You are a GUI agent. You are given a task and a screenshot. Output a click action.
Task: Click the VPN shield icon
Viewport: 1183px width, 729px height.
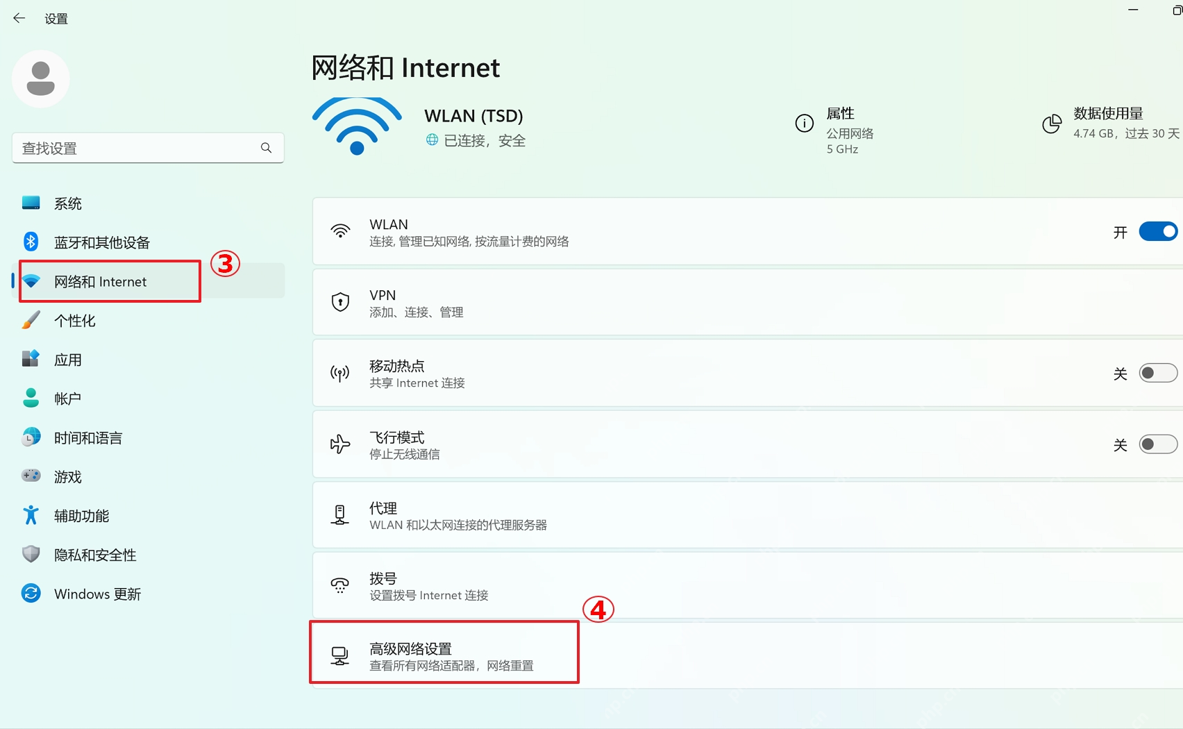(340, 302)
